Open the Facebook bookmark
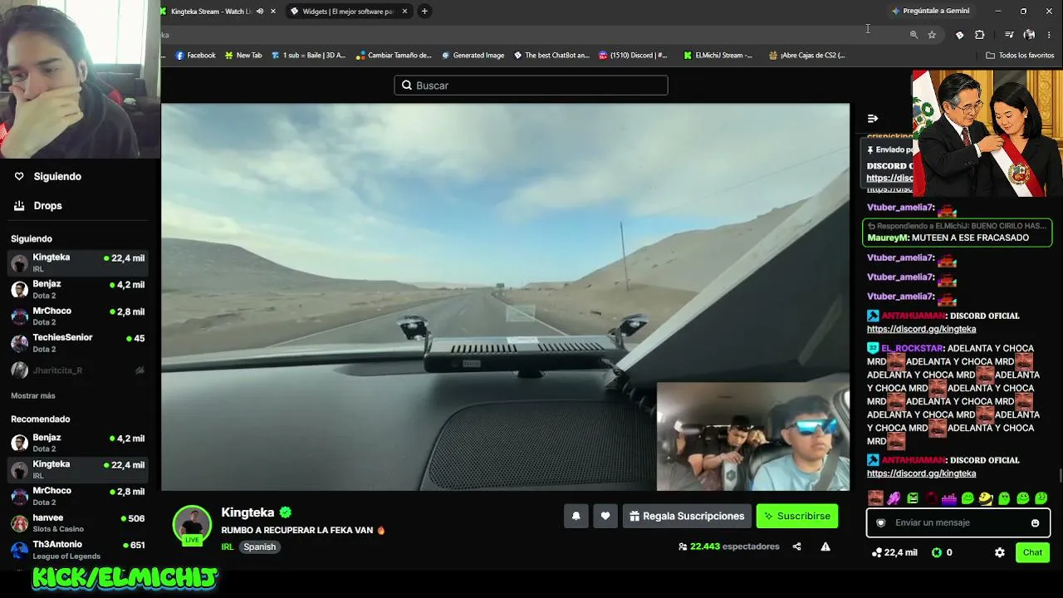The height and width of the screenshot is (598, 1063). pos(195,56)
